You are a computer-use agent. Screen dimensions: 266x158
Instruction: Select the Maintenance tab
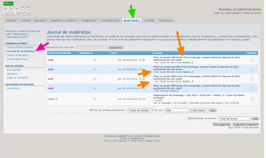point(132,21)
